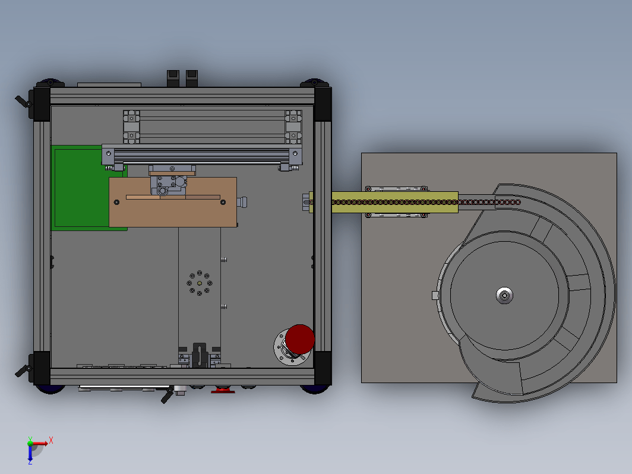Click the center bolt of the vibratory bowl
Image resolution: width=632 pixels, height=474 pixels.
pos(504,295)
